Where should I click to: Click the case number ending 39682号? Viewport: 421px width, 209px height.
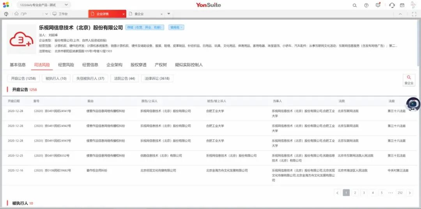click(52, 171)
